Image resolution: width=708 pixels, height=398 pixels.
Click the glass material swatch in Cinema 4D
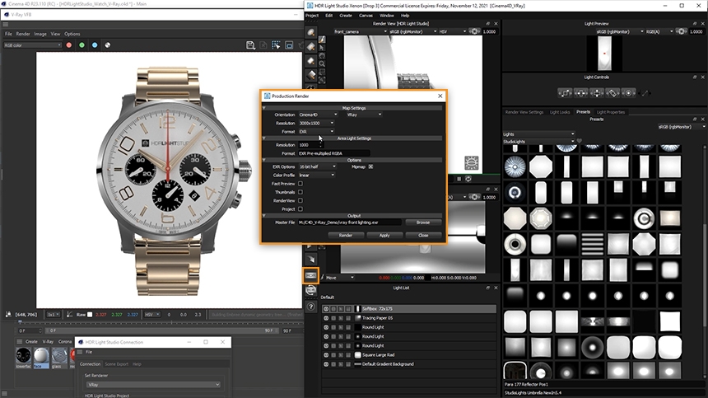pos(59,357)
